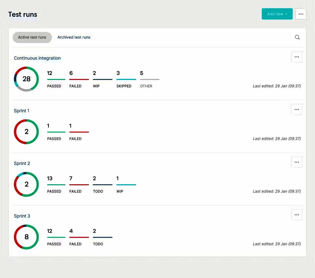
Task: Open the Continuous integration test run
Action: [x=37, y=58]
